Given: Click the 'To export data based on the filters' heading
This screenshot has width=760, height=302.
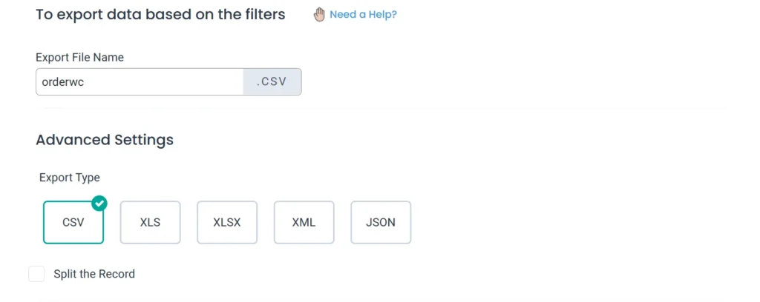Looking at the screenshot, I should point(160,15).
